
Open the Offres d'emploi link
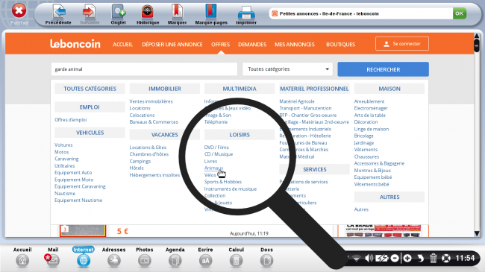(71, 120)
